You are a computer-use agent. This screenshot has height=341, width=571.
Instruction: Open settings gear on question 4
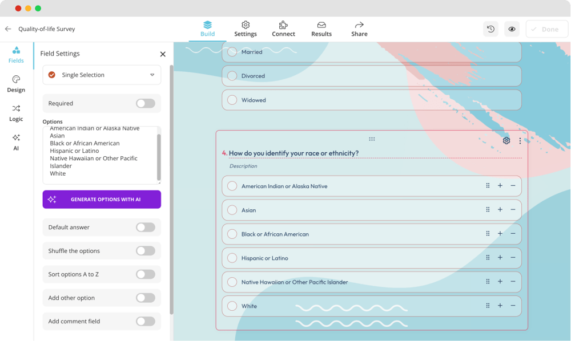pyautogui.click(x=506, y=140)
